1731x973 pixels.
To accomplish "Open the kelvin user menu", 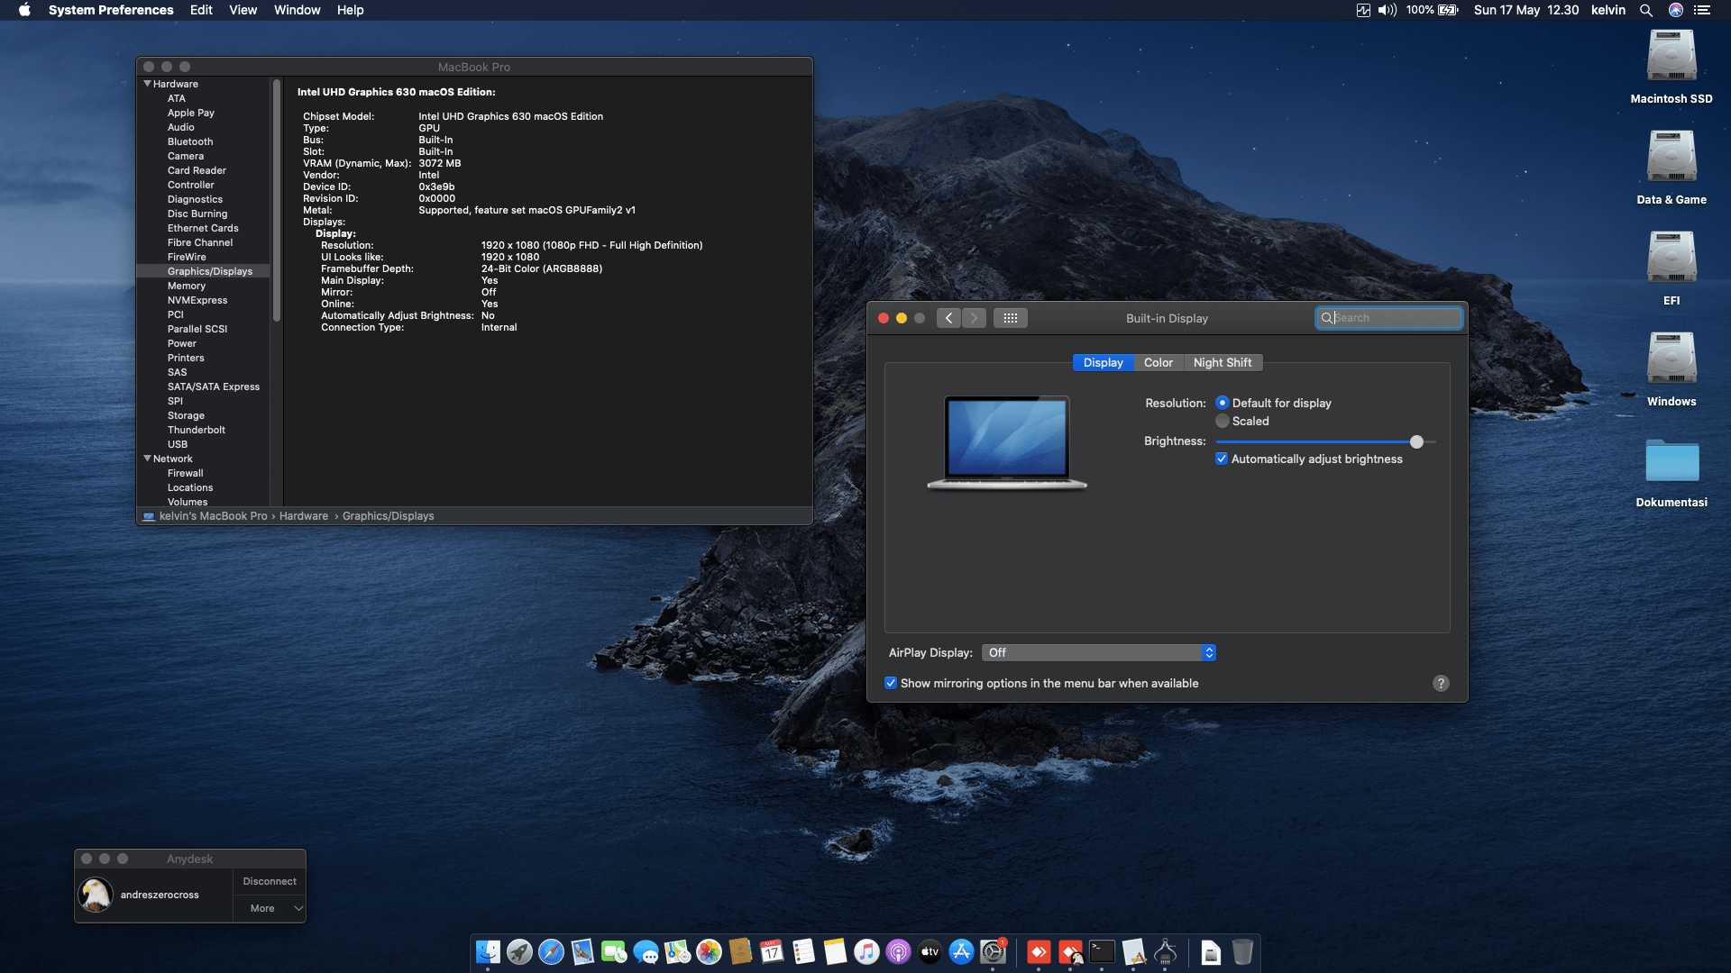I will (x=1608, y=10).
